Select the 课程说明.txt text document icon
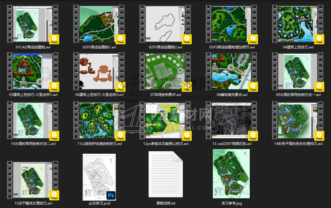The height and width of the screenshot is (208, 331). (x=166, y=174)
